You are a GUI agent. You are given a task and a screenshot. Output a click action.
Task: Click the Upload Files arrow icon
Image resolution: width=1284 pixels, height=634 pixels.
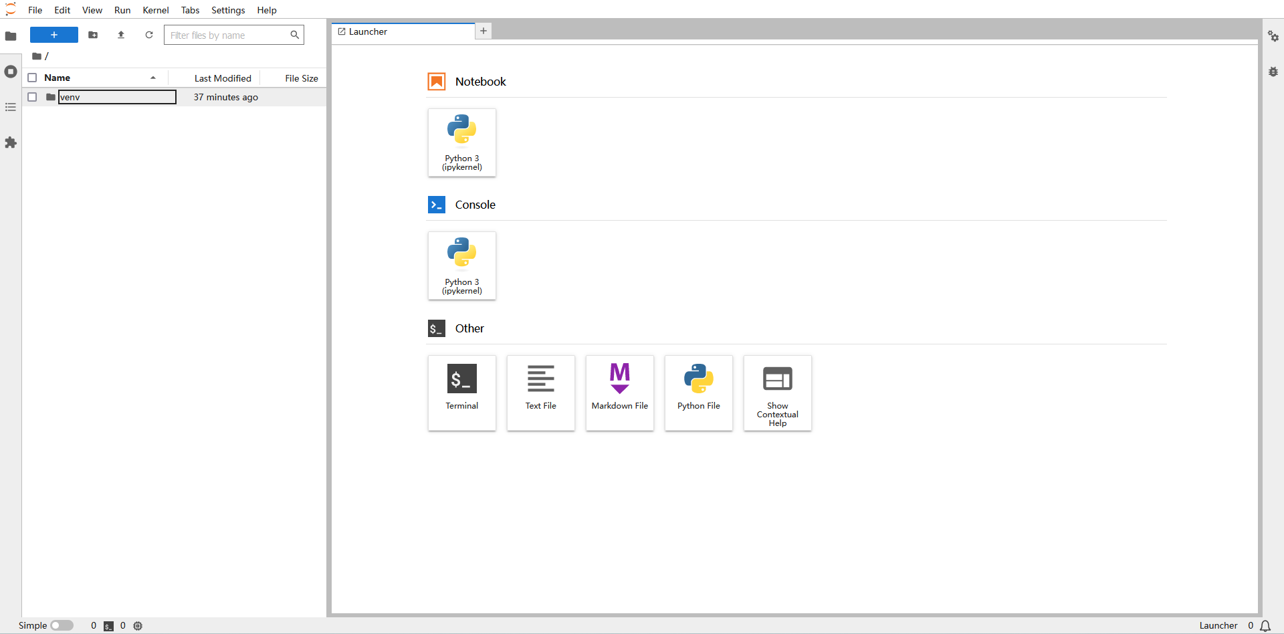pos(121,35)
